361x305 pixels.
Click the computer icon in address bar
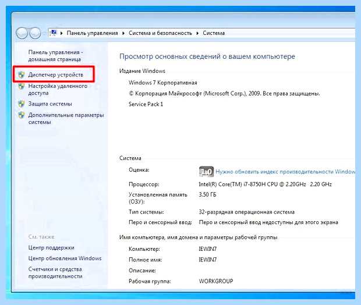pyautogui.click(x=53, y=33)
